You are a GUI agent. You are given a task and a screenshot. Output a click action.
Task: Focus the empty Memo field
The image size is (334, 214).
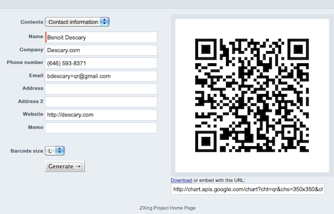101,128
